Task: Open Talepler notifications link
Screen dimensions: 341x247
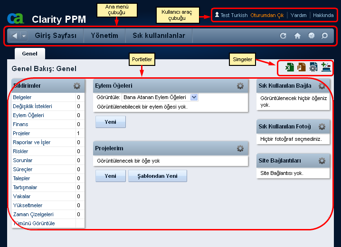Action: (x=21, y=178)
